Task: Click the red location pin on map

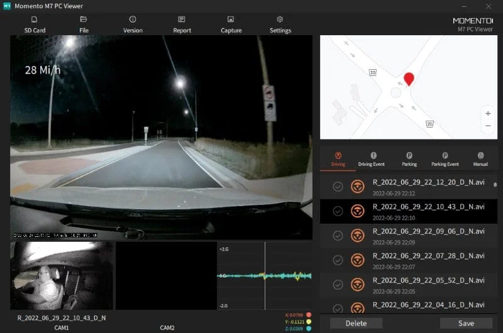Action: (x=409, y=79)
